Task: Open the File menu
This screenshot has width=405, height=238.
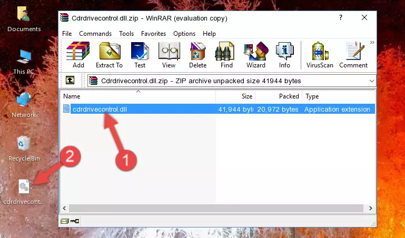Action: 67,34
